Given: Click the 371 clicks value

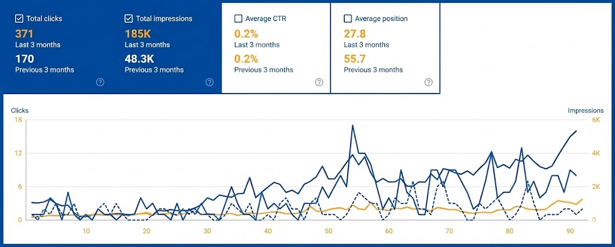Looking at the screenshot, I should [24, 34].
